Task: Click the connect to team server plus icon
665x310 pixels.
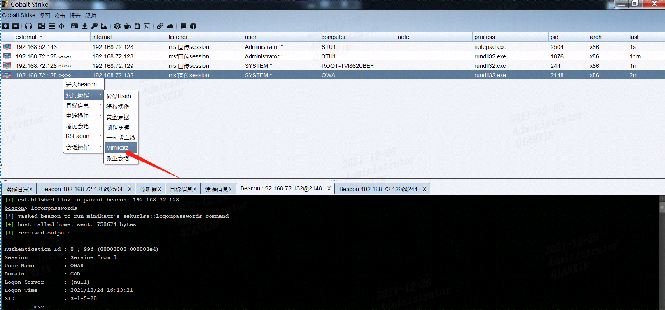Action: pos(5,26)
